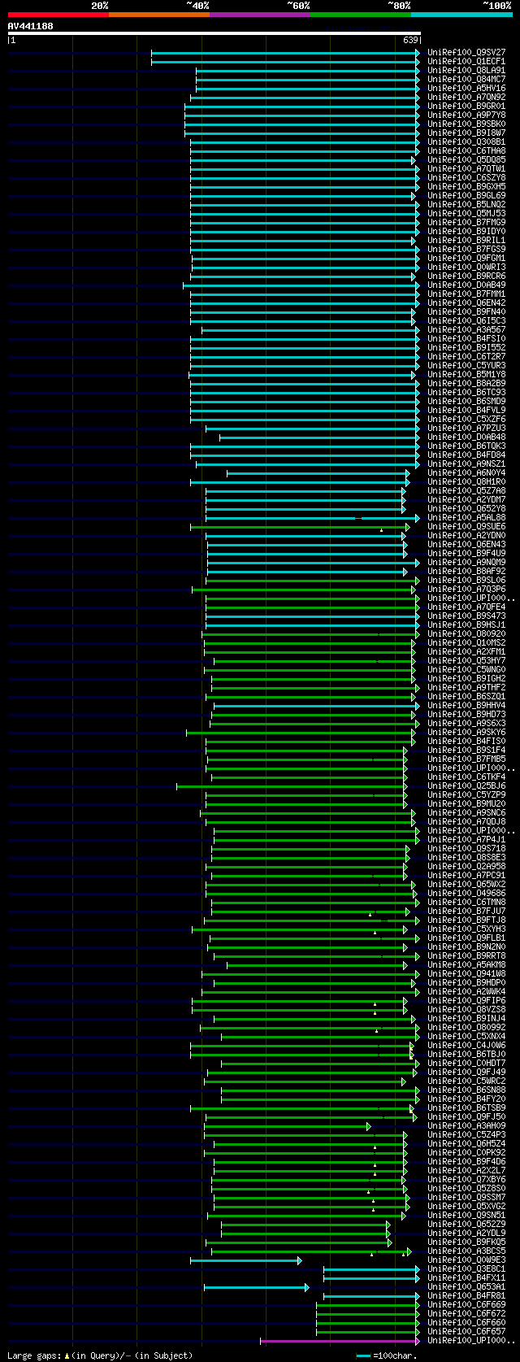
Task: Open hit UniRef100_Q9SV27
Action: click(x=466, y=52)
